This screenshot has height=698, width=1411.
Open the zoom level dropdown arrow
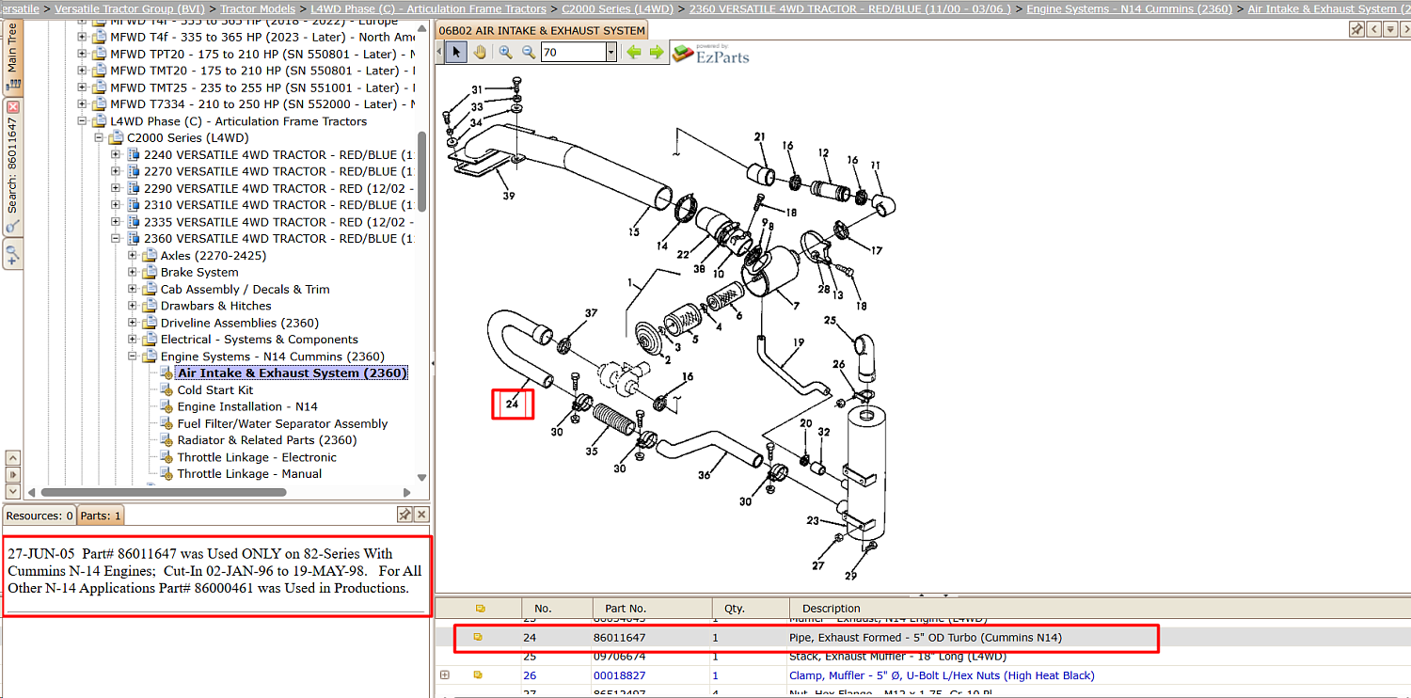click(x=610, y=53)
